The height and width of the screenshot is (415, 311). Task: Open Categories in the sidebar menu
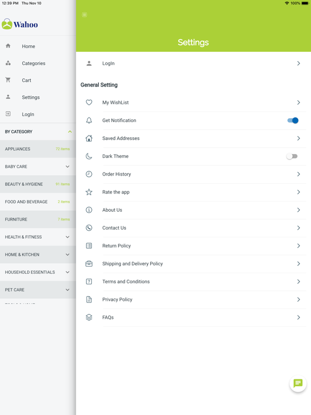38,63
